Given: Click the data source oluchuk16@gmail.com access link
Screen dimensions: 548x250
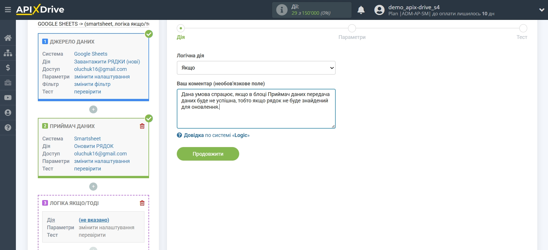Looking at the screenshot, I should [x=101, y=69].
